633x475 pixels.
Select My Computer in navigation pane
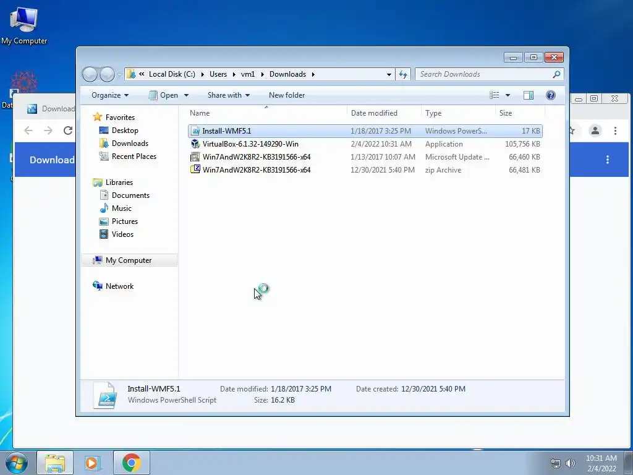coord(129,260)
